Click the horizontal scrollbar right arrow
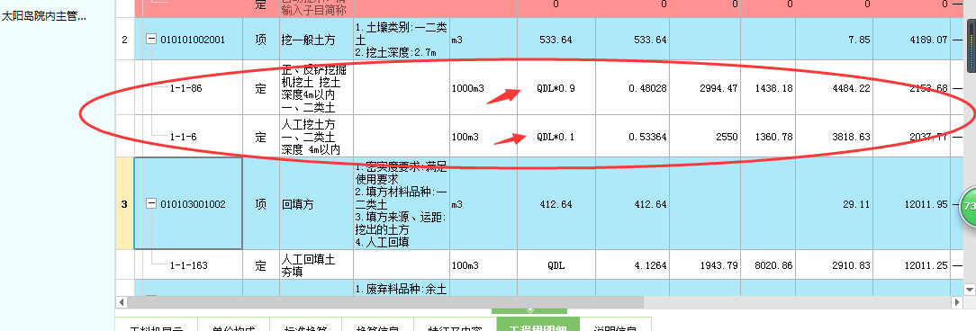 957,301
